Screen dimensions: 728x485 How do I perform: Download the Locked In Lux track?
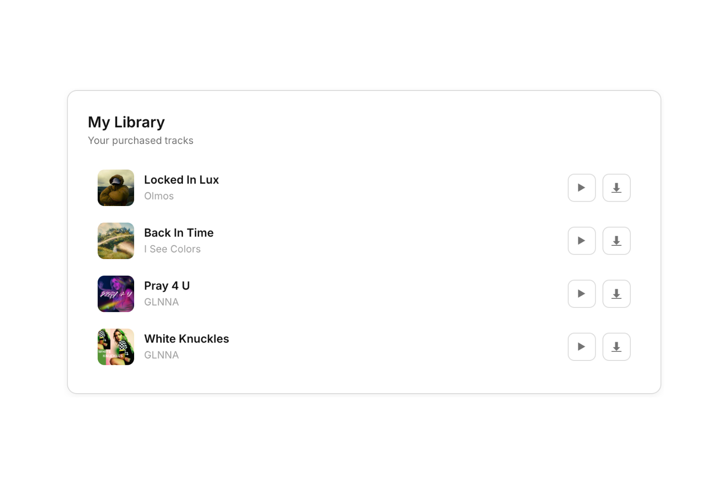616,188
